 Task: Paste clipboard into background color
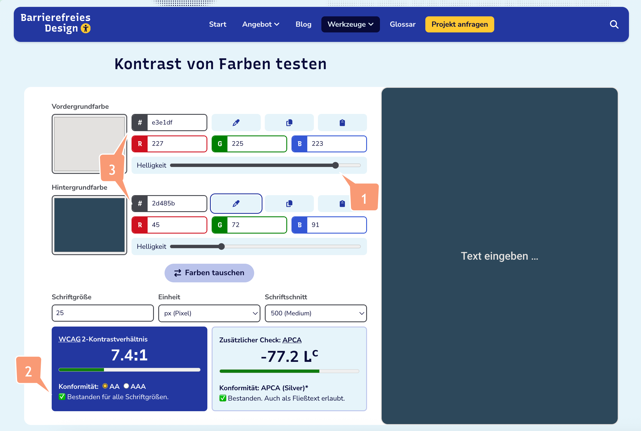pos(342,203)
